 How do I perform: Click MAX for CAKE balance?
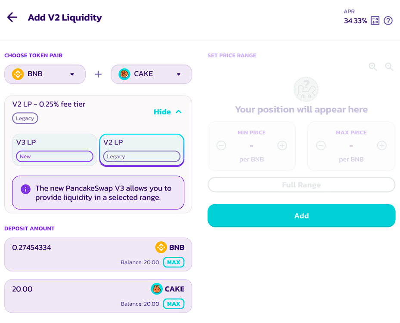(174, 304)
